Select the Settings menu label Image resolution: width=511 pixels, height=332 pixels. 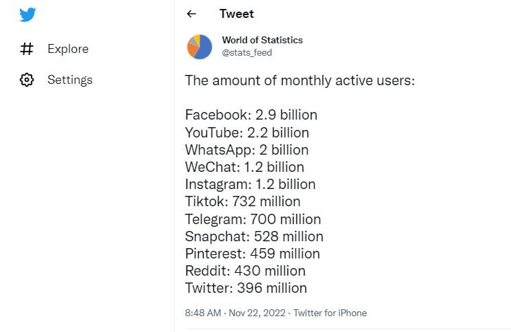[x=69, y=80]
